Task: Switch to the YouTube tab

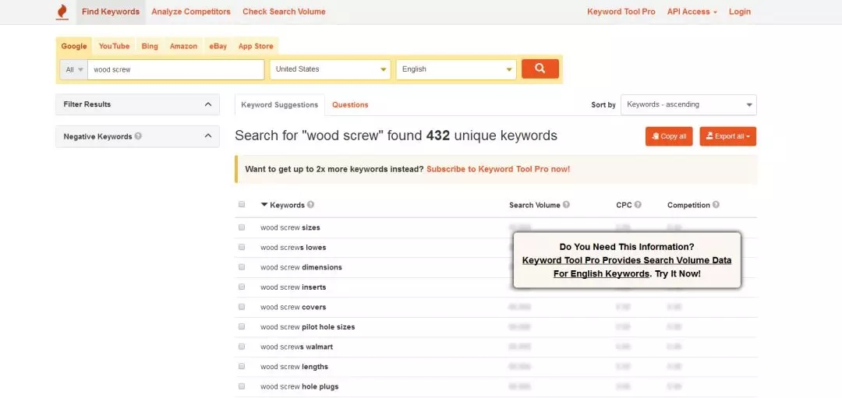Action: click(x=114, y=46)
